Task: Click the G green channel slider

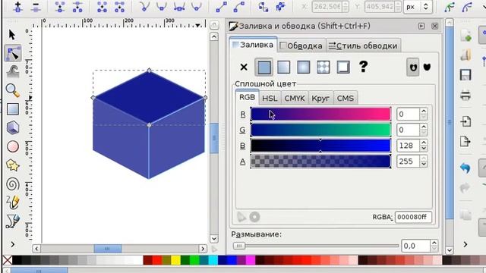Action: pyautogui.click(x=320, y=130)
